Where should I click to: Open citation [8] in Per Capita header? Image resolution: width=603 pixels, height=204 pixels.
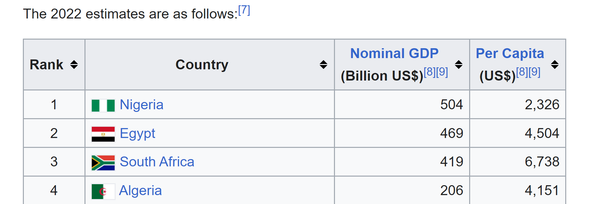(522, 72)
